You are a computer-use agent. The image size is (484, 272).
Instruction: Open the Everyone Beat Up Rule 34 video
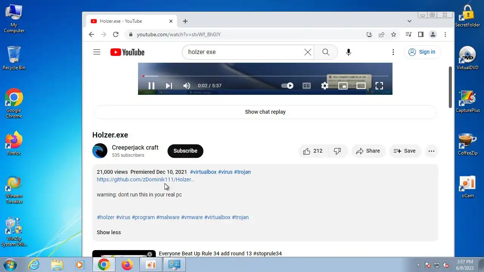pos(220,253)
